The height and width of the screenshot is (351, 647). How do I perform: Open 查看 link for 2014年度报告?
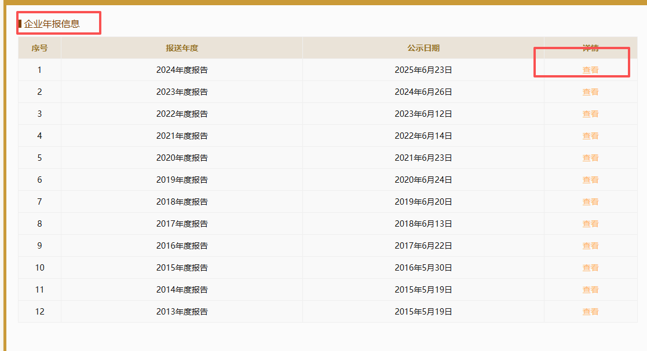click(x=590, y=290)
